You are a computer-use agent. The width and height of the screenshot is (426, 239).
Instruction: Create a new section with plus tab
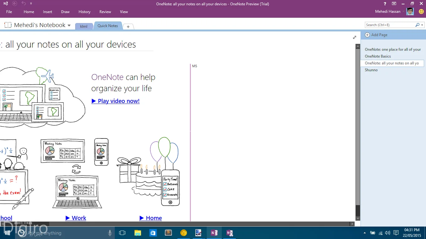point(128,27)
